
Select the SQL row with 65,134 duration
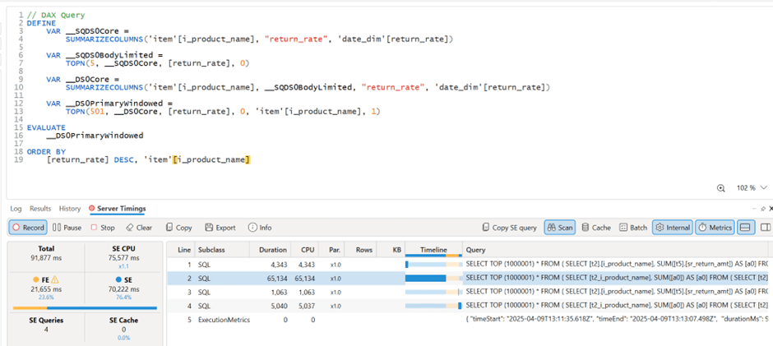[329, 279]
